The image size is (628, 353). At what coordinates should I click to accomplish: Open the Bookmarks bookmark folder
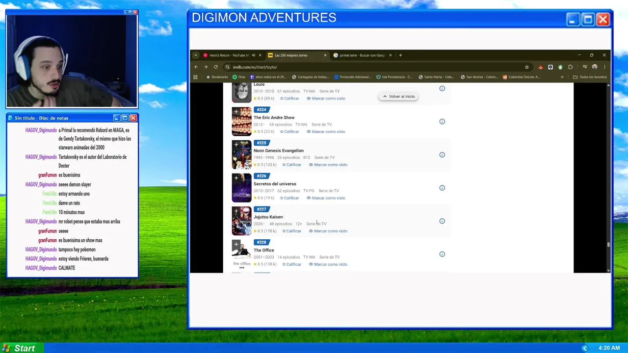[x=217, y=77]
